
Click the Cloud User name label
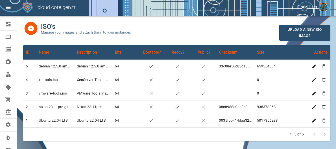(307, 7)
